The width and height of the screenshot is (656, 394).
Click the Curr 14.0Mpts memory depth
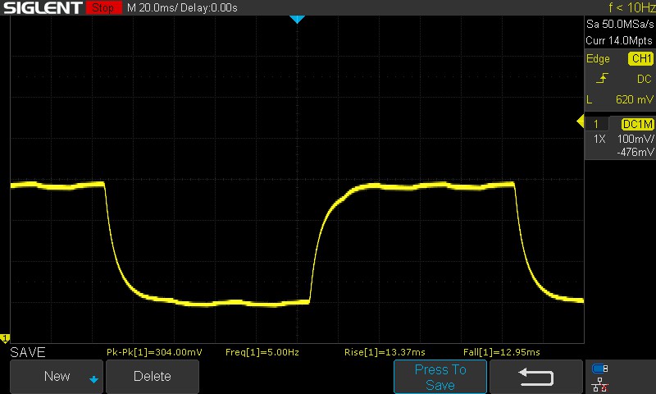[x=619, y=40]
